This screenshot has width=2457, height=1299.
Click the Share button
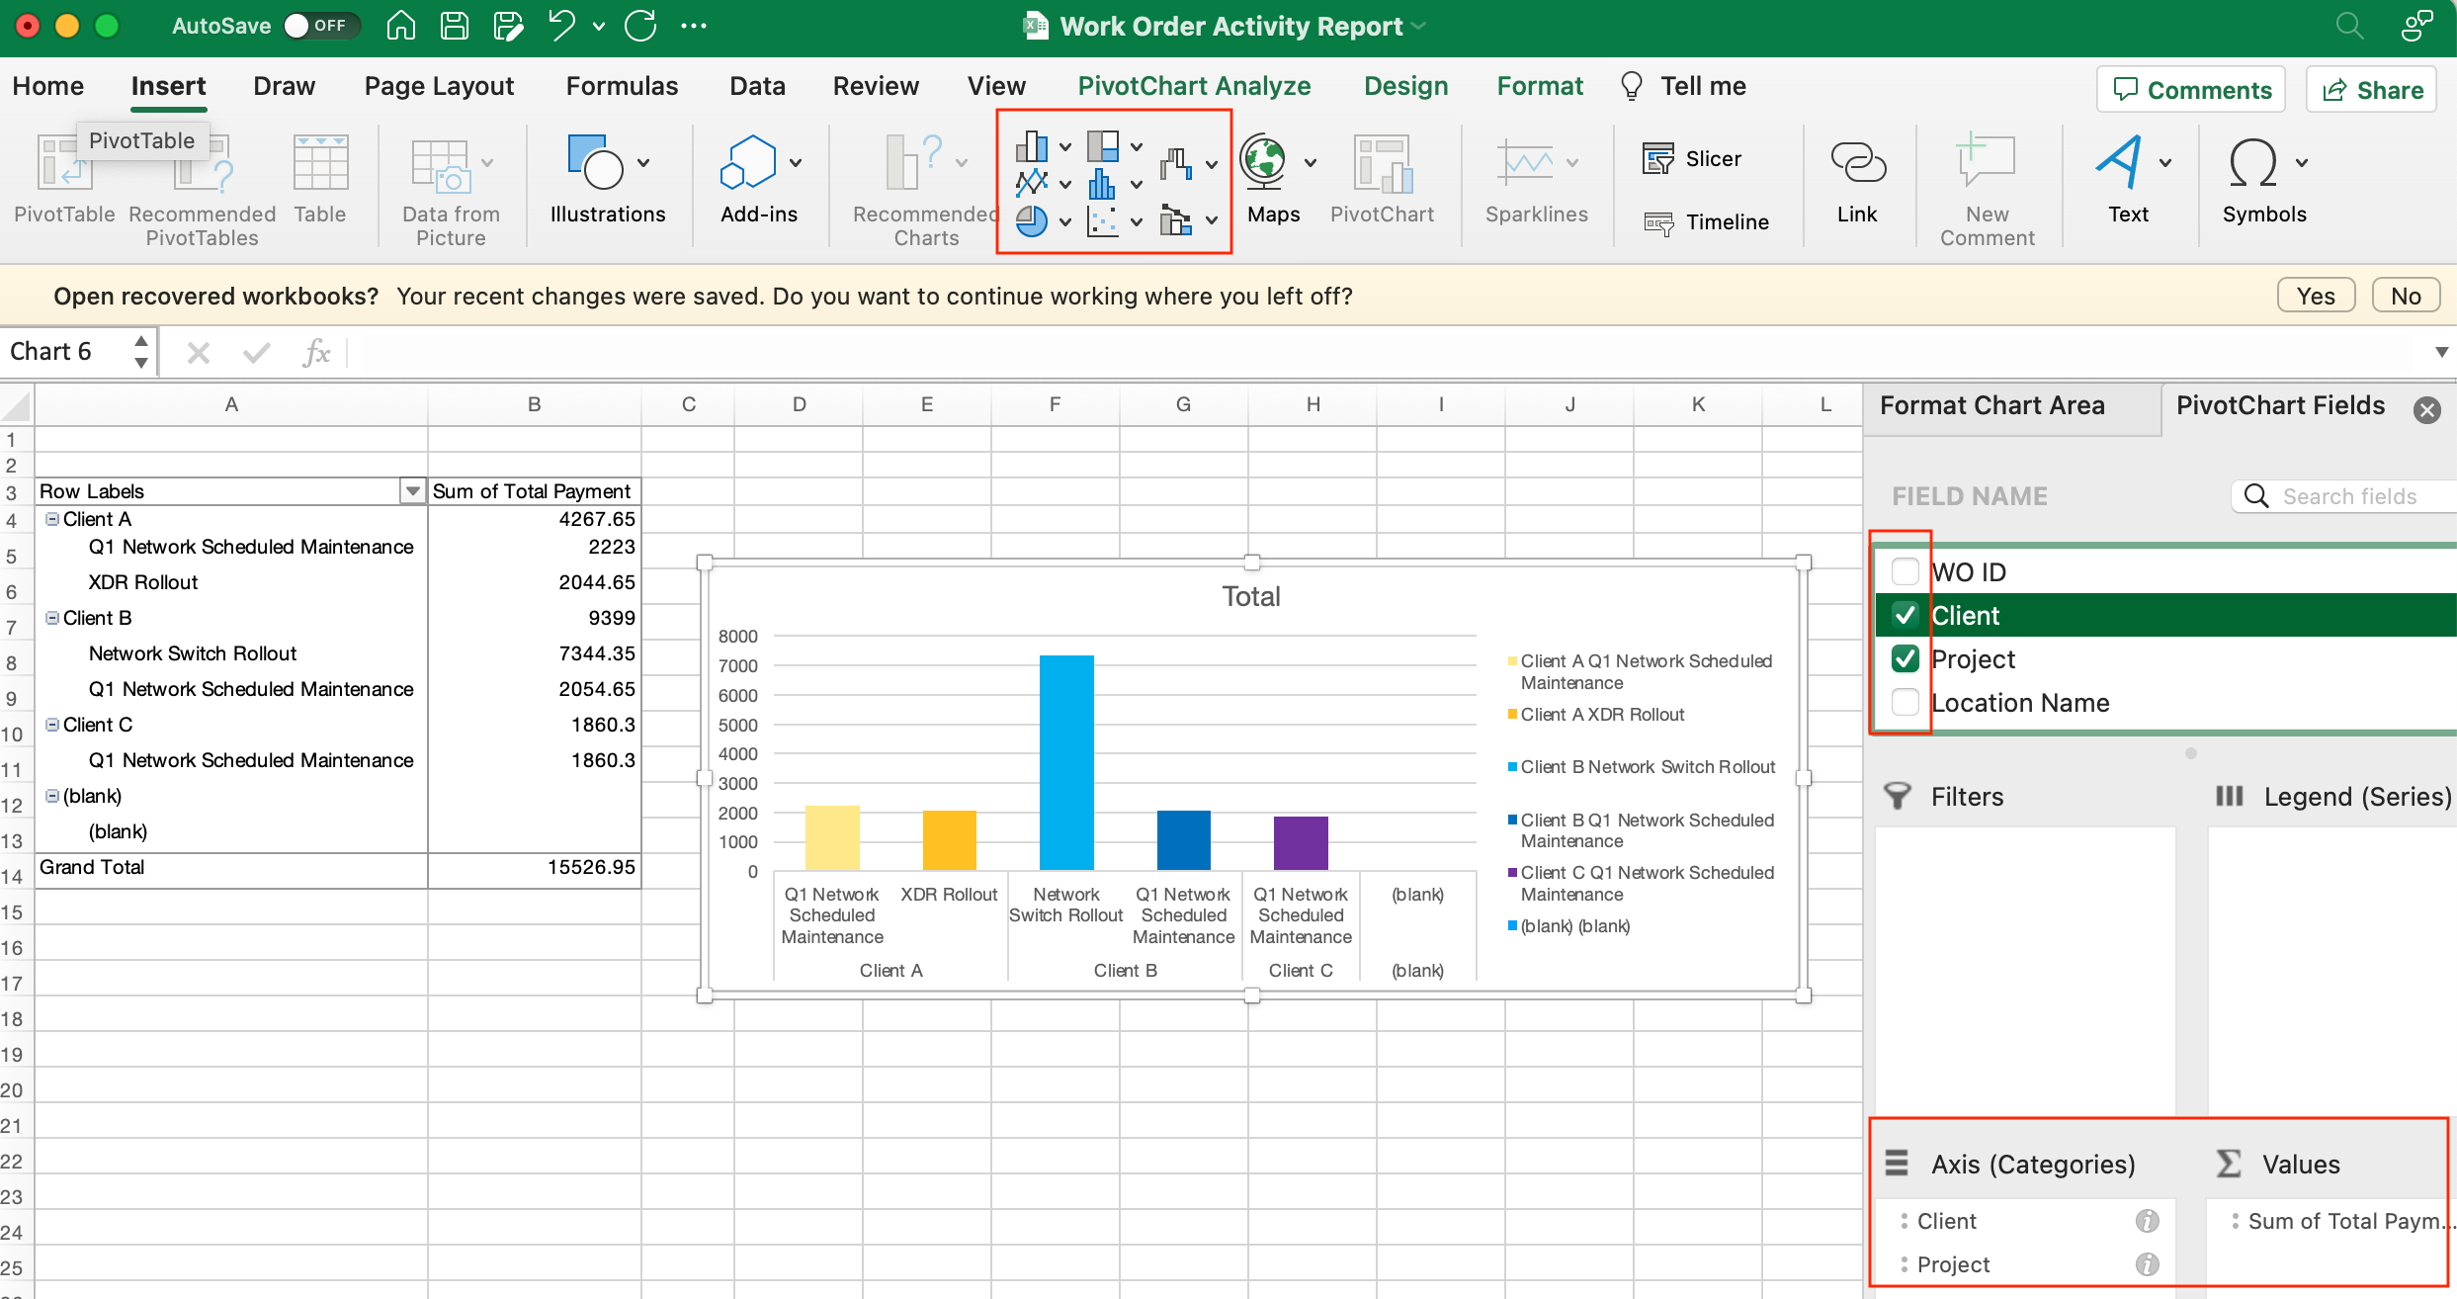2372,90
